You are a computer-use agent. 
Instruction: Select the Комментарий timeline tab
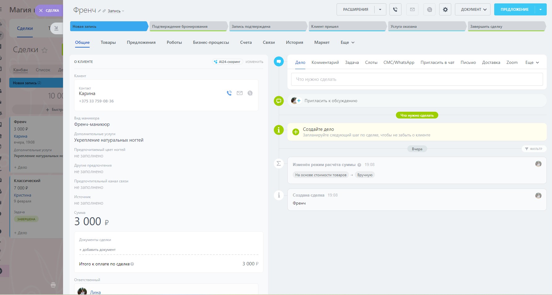(x=325, y=63)
